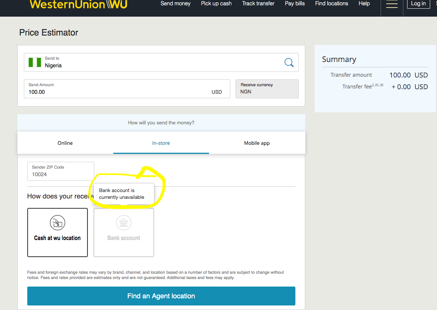
Task: Open Send money menu
Action: point(176,4)
